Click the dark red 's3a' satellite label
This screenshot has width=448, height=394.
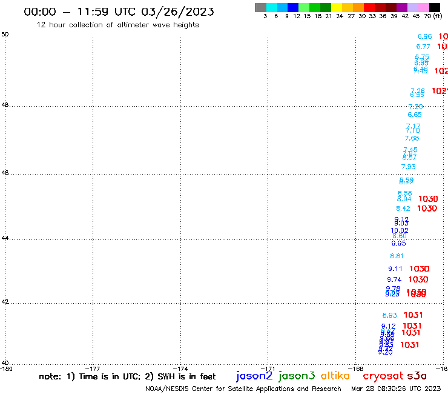click(x=417, y=376)
